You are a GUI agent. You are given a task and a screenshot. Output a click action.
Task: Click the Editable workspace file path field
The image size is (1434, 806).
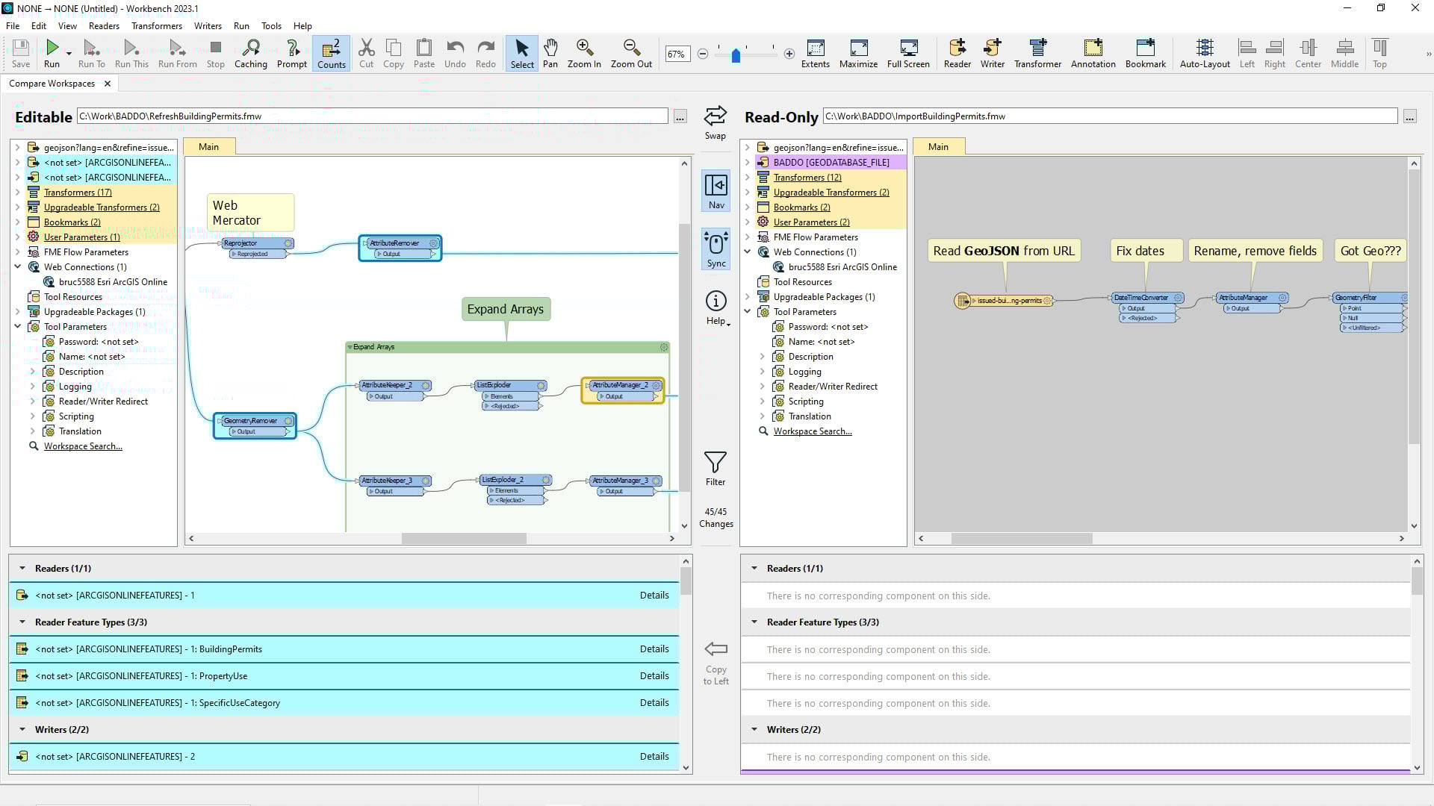(372, 116)
